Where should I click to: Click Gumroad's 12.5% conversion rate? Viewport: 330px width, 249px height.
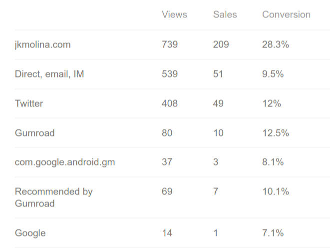[276, 133]
